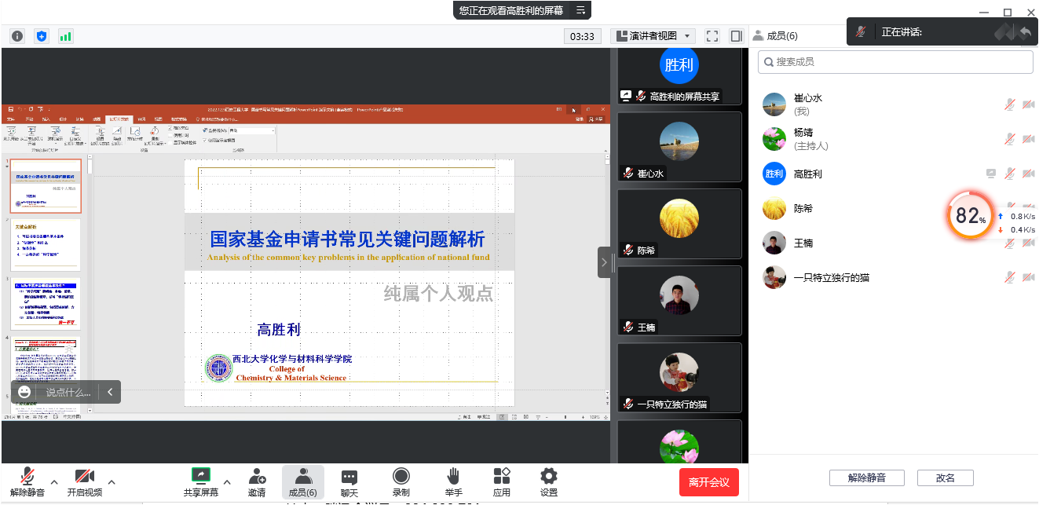Expand audio options arrow beside 解除静音
1039x505 pixels.
(54, 481)
